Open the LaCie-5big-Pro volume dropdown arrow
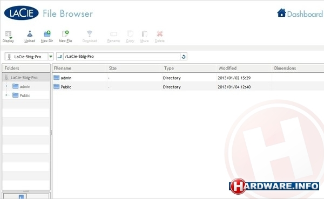The image size is (324, 199). pyautogui.click(x=51, y=56)
